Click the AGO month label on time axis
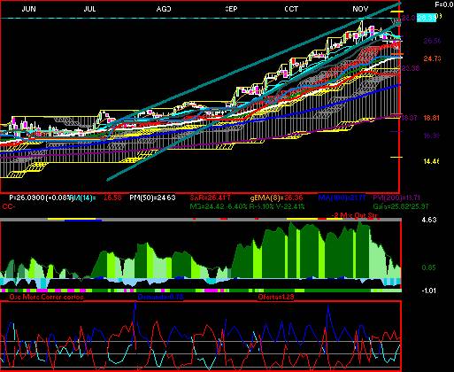 164,9
